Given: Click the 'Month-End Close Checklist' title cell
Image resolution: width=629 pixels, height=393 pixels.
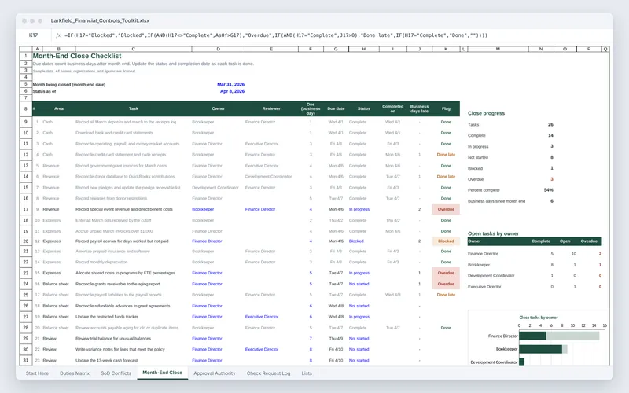Looking at the screenshot, I should coord(77,56).
